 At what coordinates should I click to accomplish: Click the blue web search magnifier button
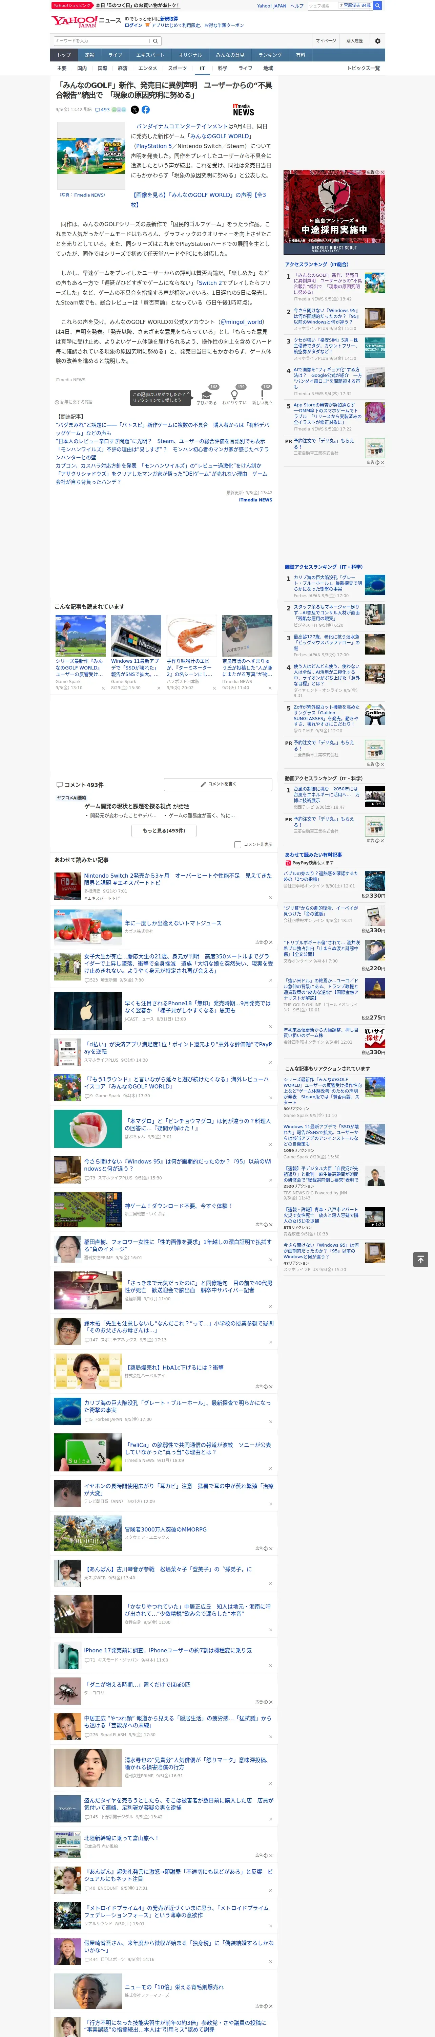pyautogui.click(x=377, y=5)
